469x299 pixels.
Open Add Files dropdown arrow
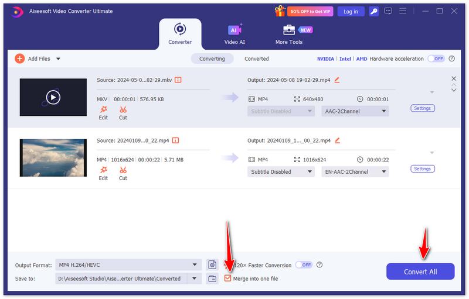point(58,59)
